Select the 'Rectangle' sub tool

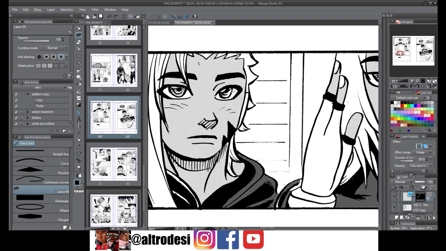(41, 199)
